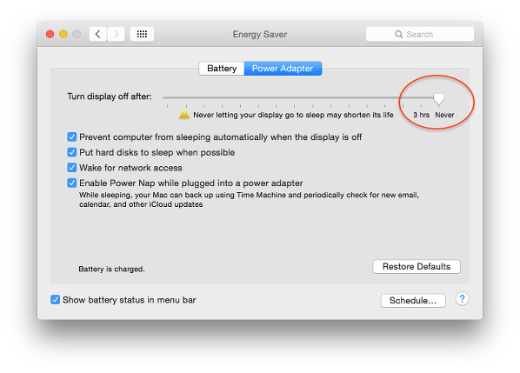Screen dimensions: 520x373
Task: Toggle Enable Power Nap checkbox
Action: coord(72,183)
